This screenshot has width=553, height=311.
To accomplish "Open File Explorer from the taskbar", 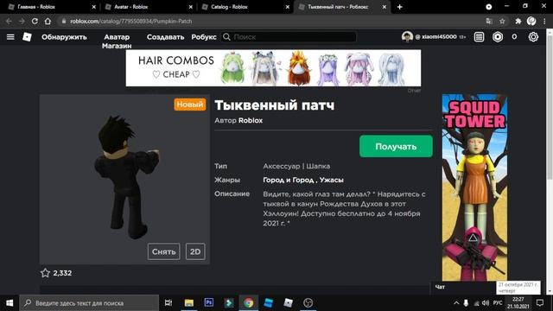I will coord(189,302).
